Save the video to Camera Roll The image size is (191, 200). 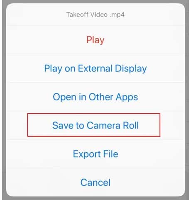pyautogui.click(x=95, y=125)
